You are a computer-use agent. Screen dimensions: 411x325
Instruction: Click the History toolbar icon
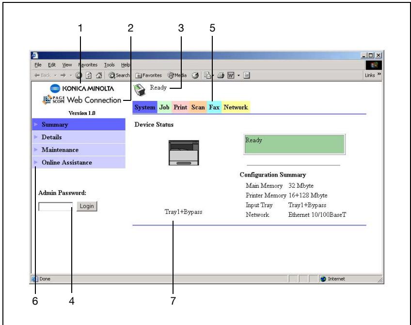[195, 75]
